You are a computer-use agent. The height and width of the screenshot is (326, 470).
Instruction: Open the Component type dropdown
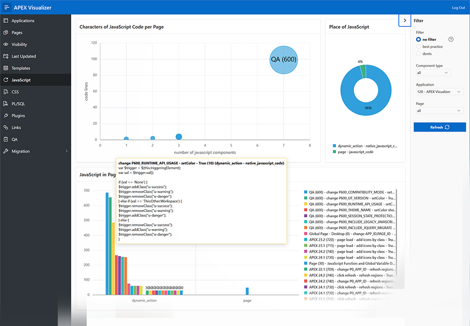click(x=433, y=73)
